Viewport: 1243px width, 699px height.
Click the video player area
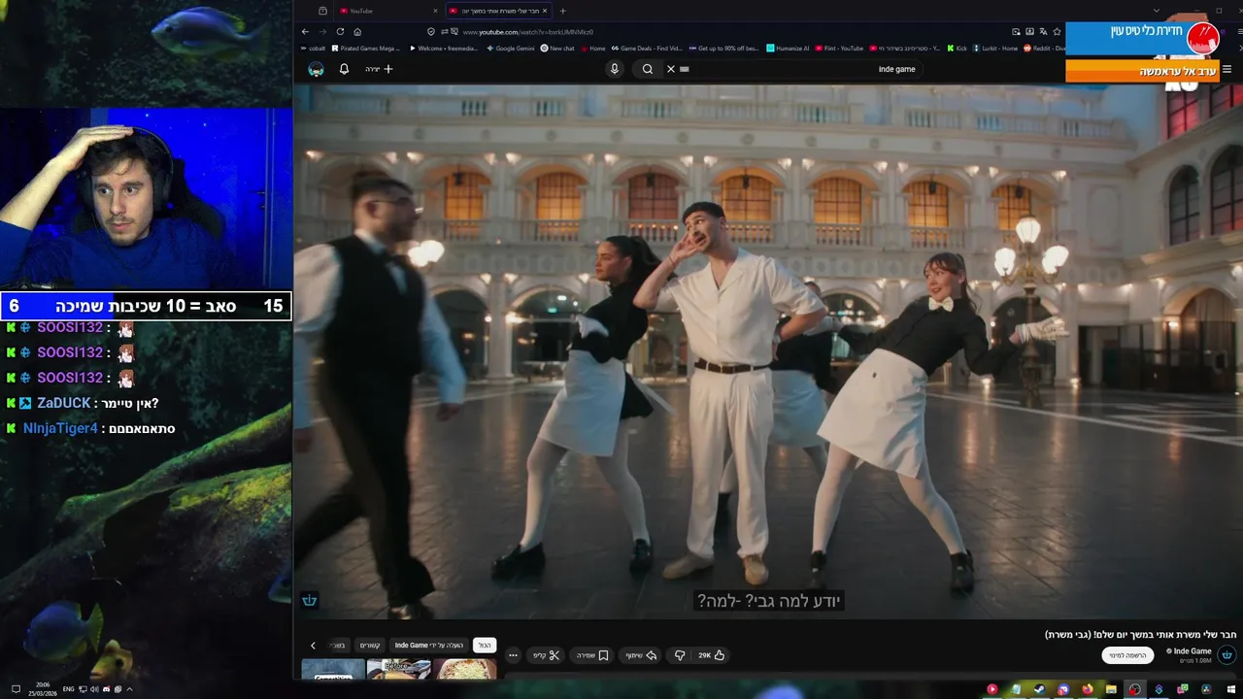(767, 351)
